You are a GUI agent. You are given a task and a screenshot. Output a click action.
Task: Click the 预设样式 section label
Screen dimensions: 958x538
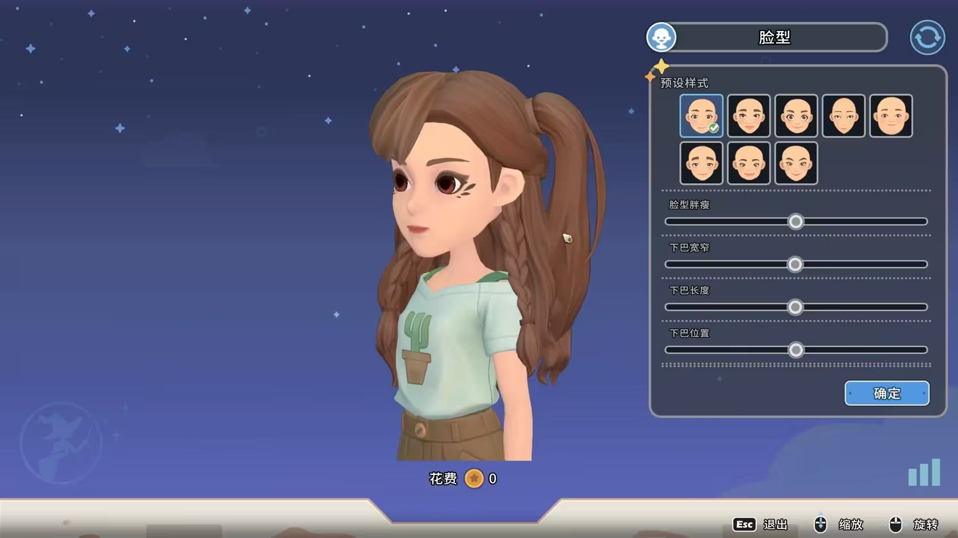point(684,83)
